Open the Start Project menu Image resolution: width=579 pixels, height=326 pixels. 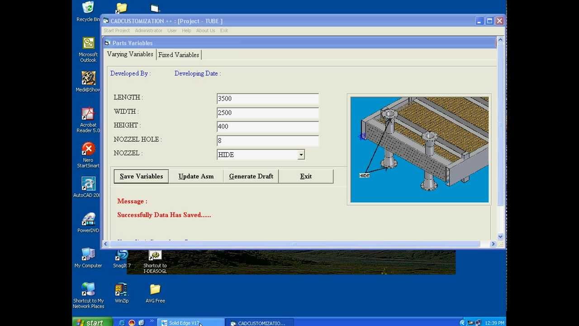(x=117, y=30)
